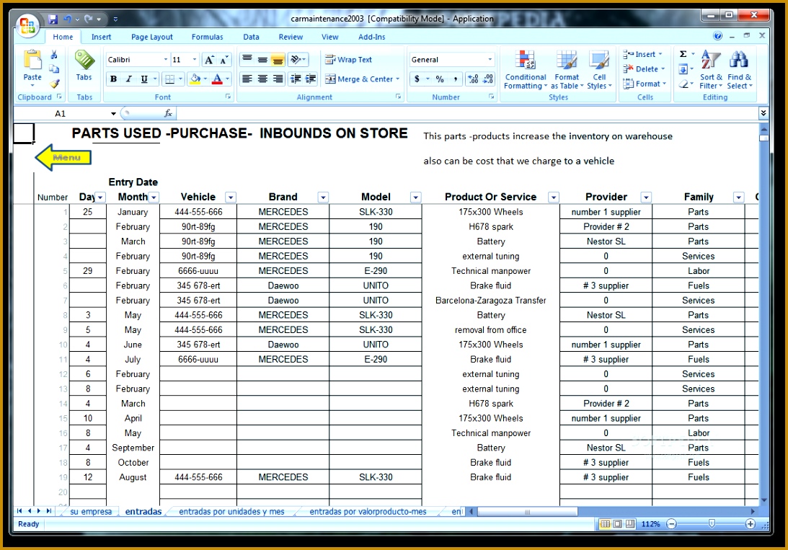Toggle Italic formatting
Image resolution: width=788 pixels, height=550 pixels.
129,79
